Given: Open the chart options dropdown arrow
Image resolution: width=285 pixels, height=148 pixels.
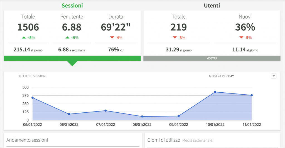Looking at the screenshot, I should (x=274, y=76).
